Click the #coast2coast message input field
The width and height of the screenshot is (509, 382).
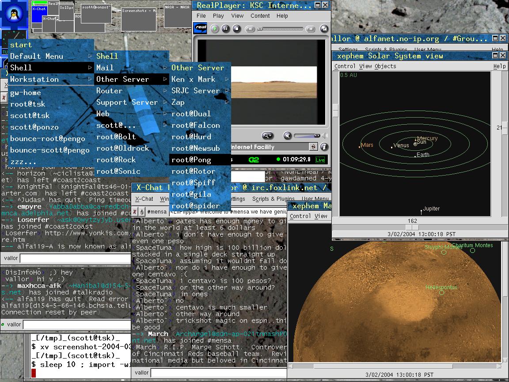(75, 258)
